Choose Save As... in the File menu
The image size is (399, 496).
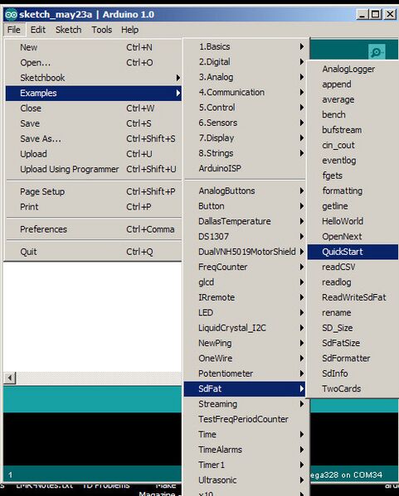[x=94, y=138]
